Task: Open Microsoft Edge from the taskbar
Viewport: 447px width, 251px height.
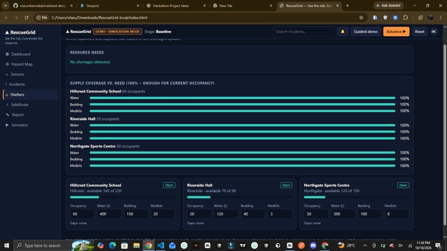Action: tap(113, 245)
